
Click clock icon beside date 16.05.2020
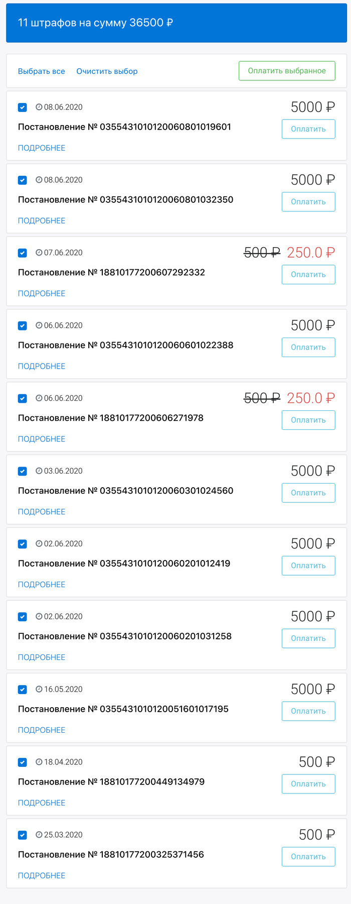[39, 689]
